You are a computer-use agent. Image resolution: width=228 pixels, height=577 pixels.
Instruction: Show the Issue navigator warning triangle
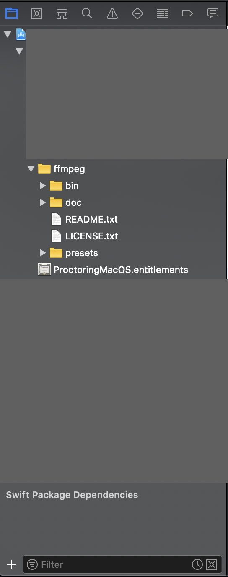[112, 13]
